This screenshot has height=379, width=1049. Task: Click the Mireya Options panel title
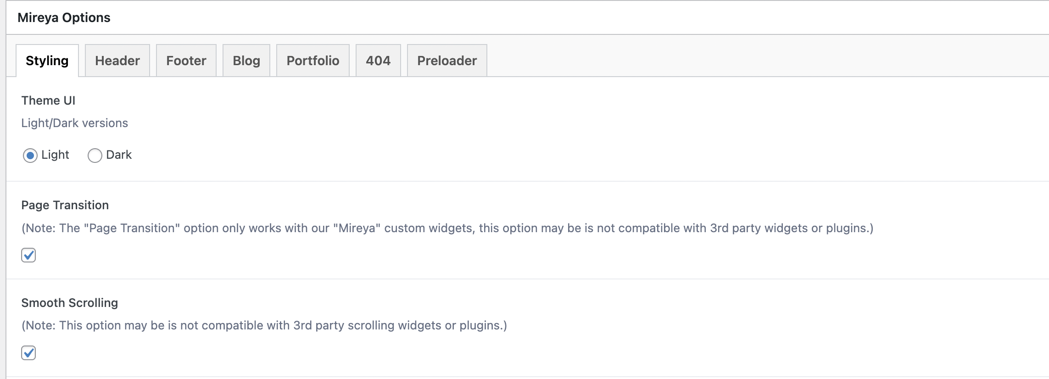tap(64, 17)
